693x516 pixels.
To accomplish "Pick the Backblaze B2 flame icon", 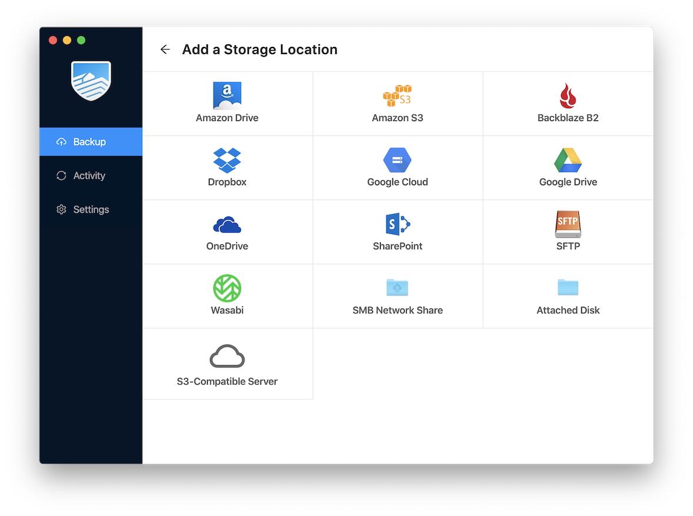I will click(x=568, y=95).
